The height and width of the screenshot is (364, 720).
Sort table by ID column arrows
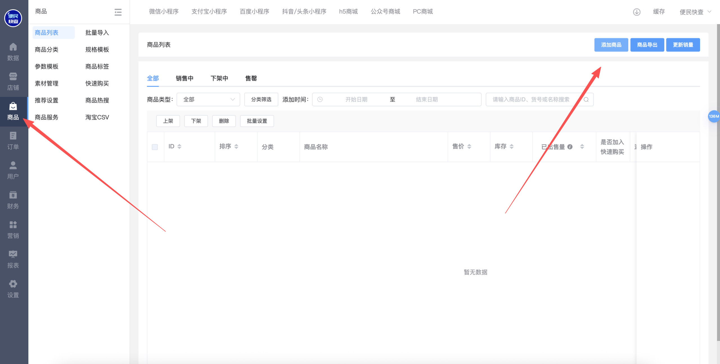tap(179, 146)
